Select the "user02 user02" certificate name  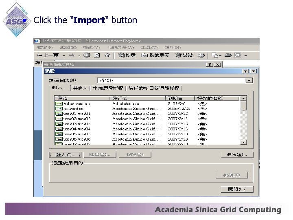77,119
